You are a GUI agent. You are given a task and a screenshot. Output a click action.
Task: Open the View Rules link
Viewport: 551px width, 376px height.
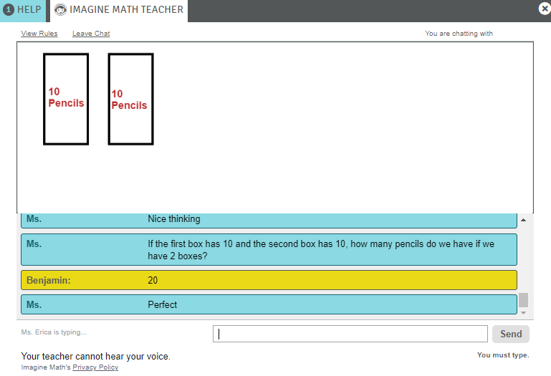pos(39,34)
